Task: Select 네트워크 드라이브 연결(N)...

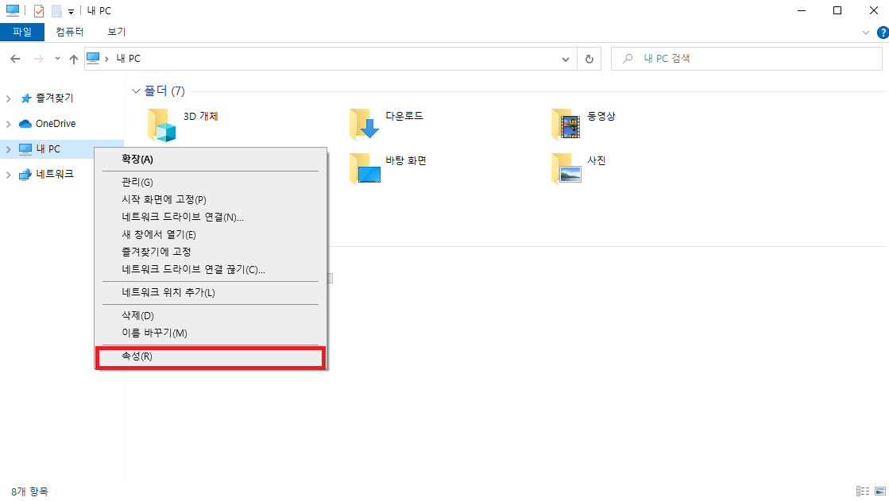Action: pos(211,217)
